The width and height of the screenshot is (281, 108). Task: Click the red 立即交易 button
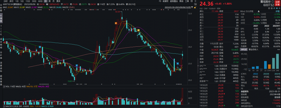pos(277,3)
